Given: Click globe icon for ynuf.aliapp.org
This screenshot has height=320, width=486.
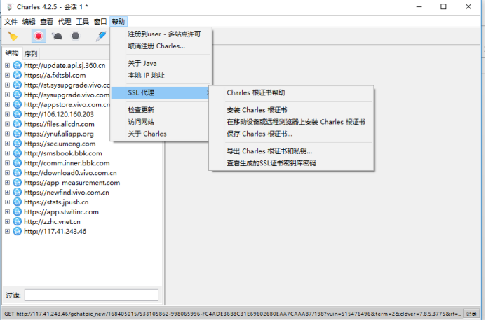Looking at the screenshot, I should pos(18,134).
